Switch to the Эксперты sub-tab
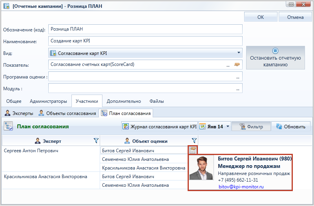 click(x=19, y=113)
